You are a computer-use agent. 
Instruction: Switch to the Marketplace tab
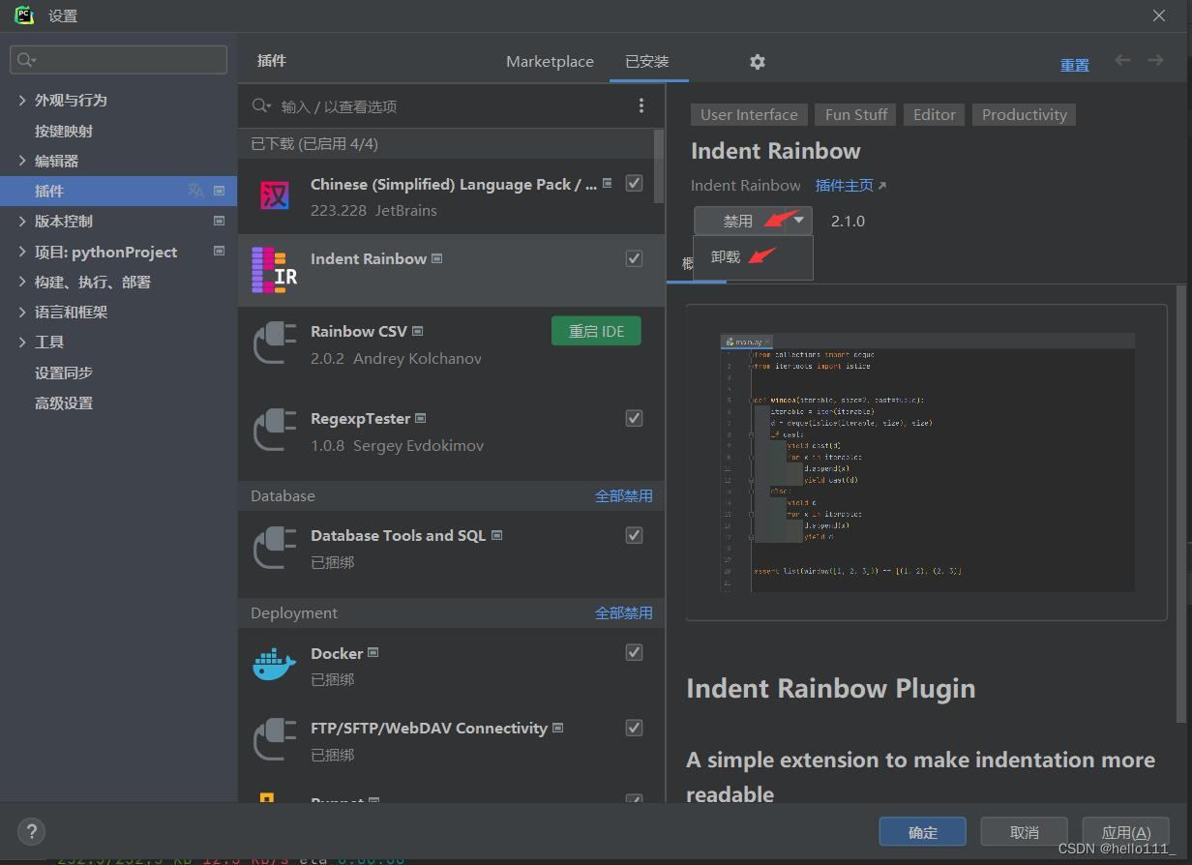tap(550, 61)
